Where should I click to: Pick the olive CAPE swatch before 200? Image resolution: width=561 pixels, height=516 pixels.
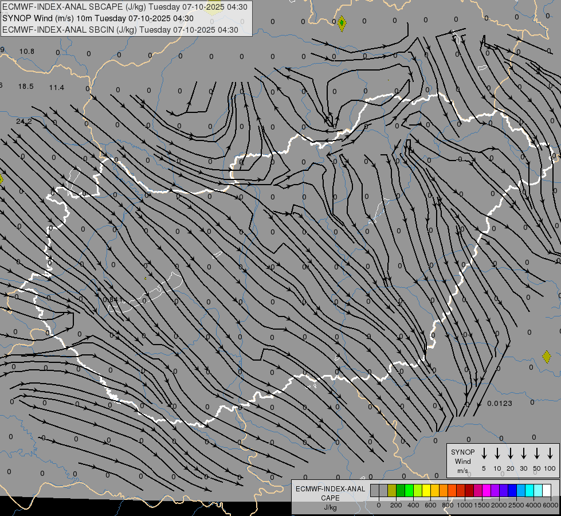point(392,491)
